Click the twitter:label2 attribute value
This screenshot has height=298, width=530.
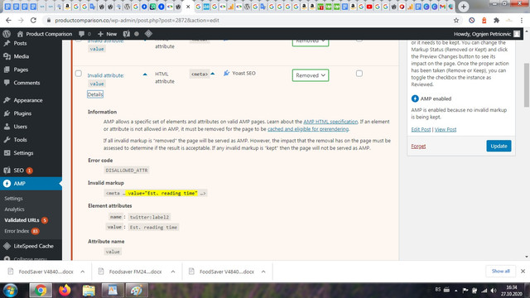point(149,217)
